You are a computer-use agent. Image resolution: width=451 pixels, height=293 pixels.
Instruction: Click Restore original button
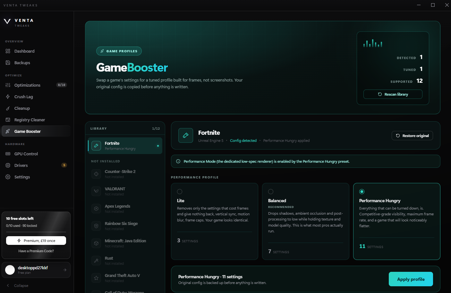pos(412,136)
